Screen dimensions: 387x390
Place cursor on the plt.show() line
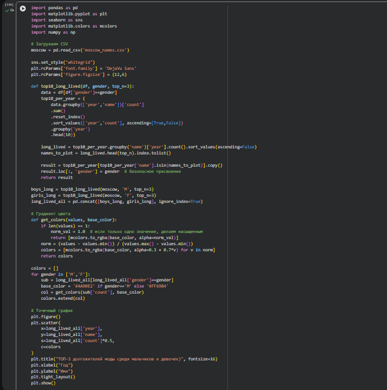tap(43, 383)
